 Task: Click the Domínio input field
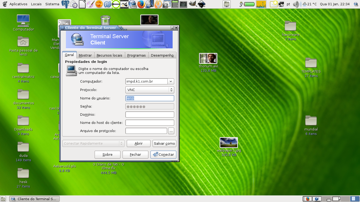click(150, 115)
